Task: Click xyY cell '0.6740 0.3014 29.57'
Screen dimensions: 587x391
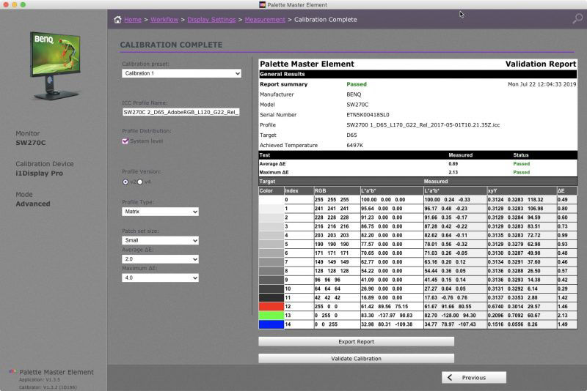Action: [x=514, y=306]
